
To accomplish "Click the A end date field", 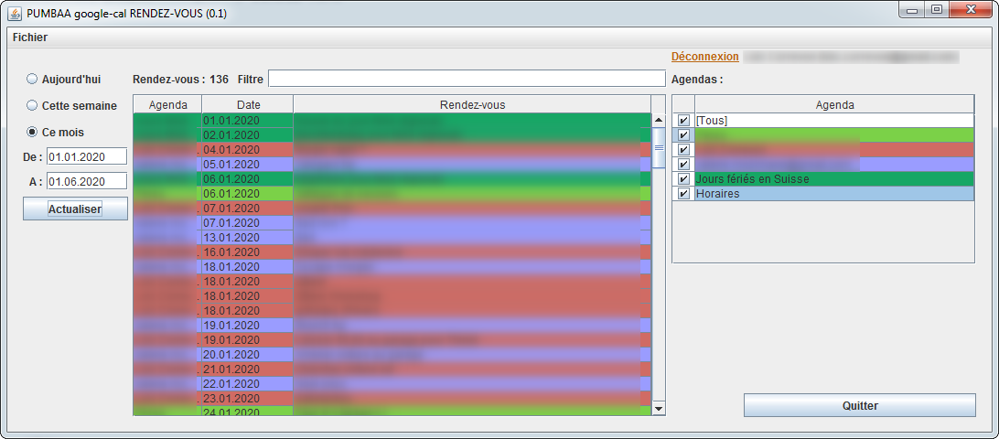I will point(87,182).
